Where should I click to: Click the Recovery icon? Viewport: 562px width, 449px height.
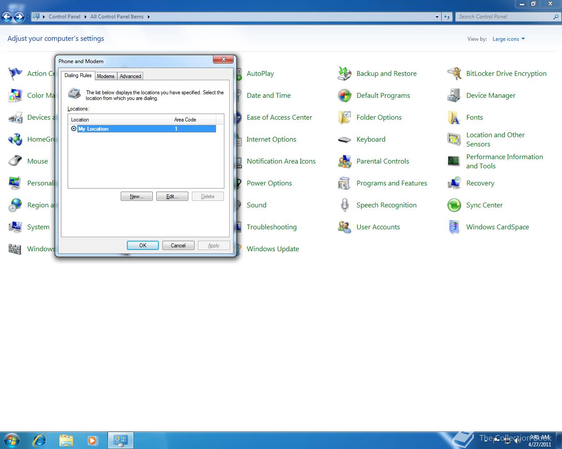coord(454,183)
